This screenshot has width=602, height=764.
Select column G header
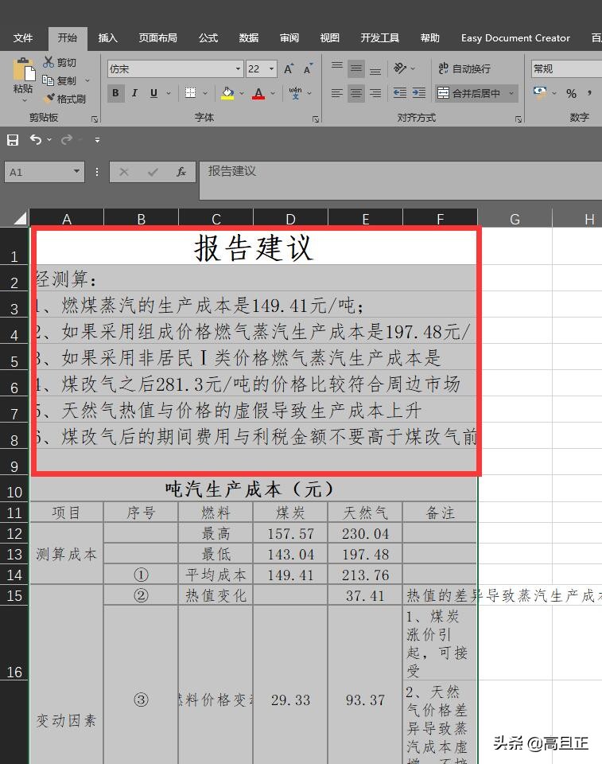tap(515, 219)
